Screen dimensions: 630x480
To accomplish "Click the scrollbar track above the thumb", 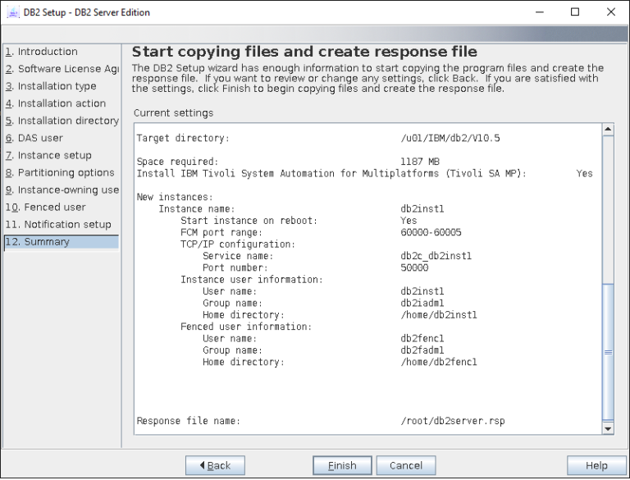I will 608,209.
